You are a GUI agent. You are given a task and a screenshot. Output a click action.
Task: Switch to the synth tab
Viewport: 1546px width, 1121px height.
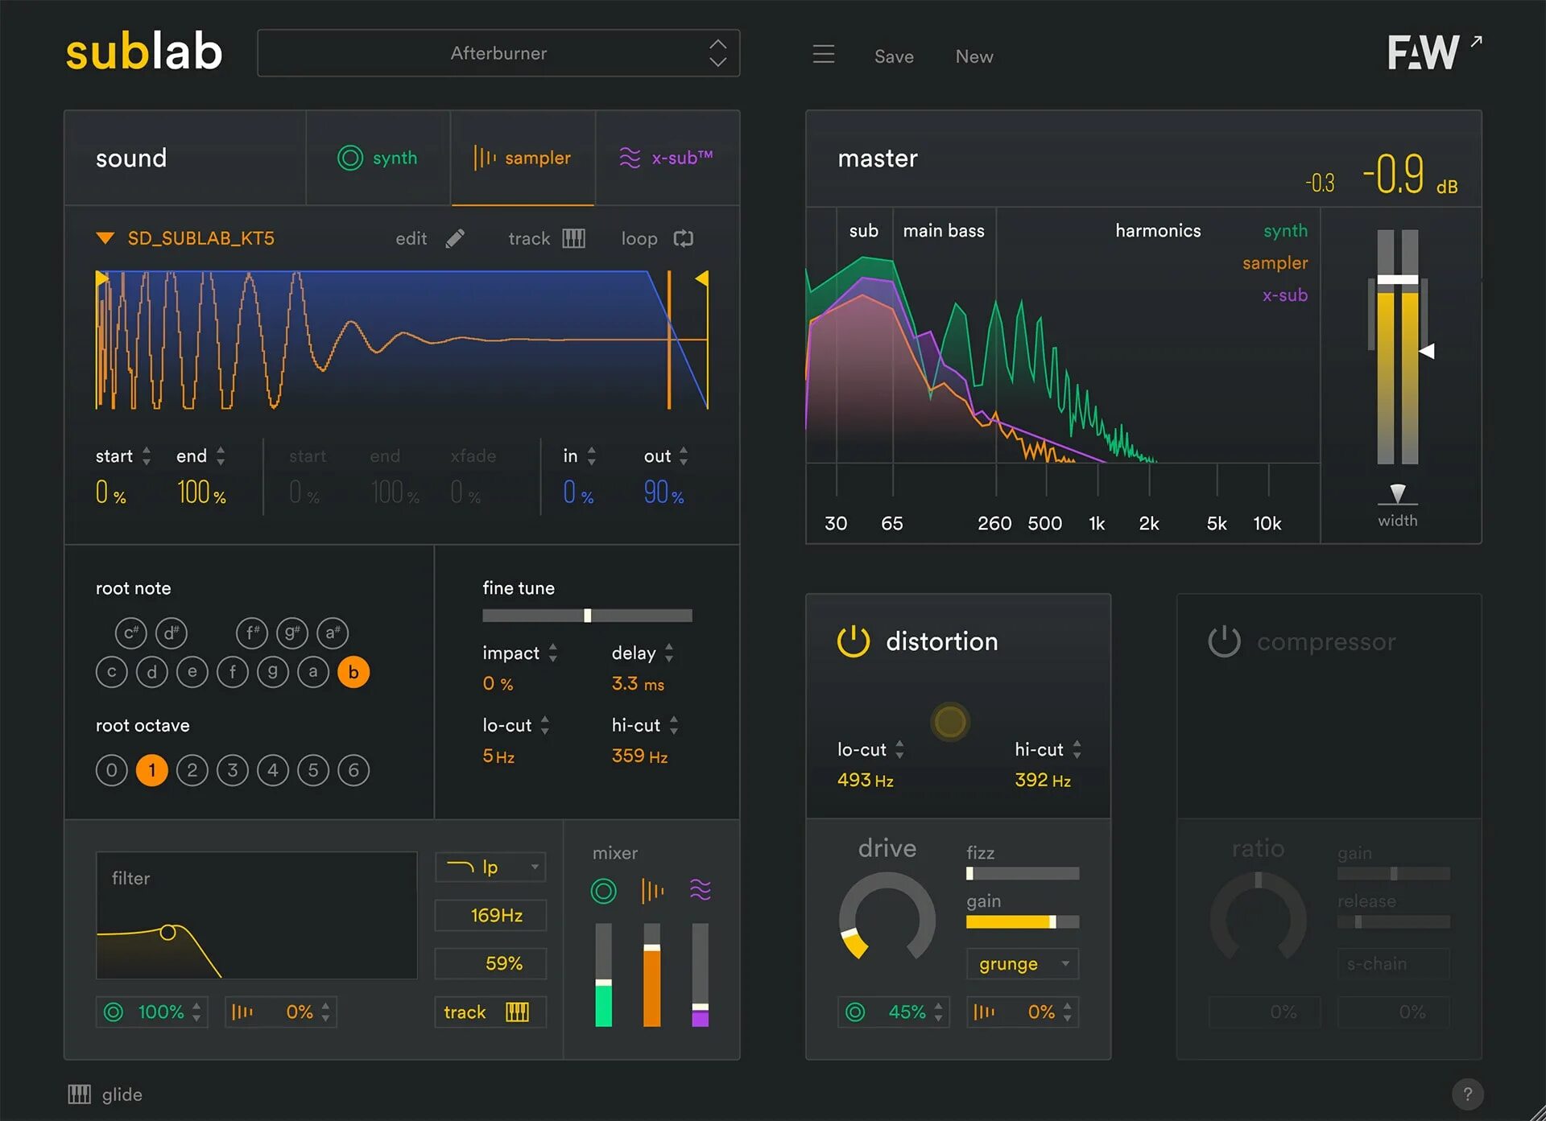(378, 158)
